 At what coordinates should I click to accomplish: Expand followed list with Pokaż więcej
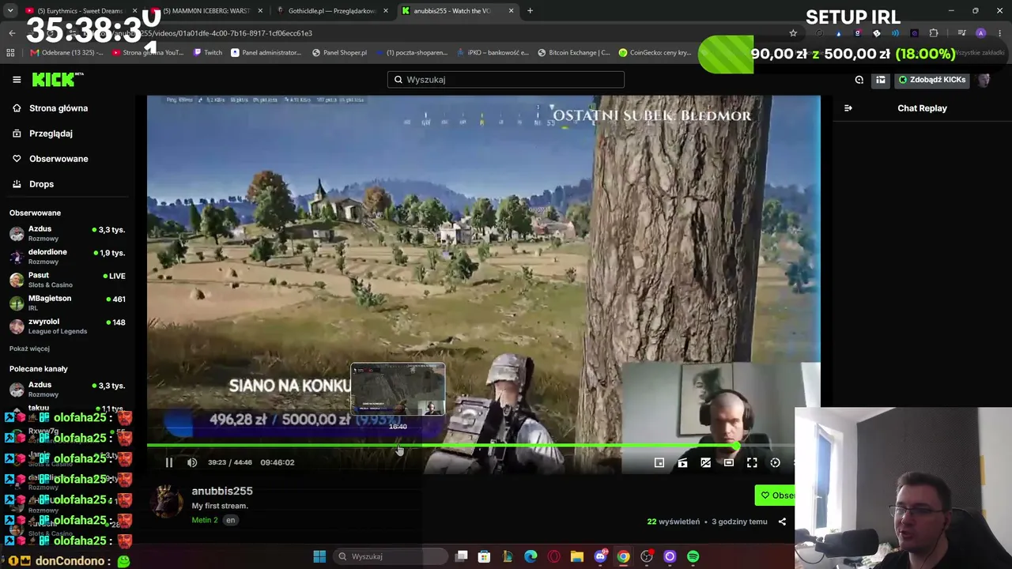[x=29, y=349]
